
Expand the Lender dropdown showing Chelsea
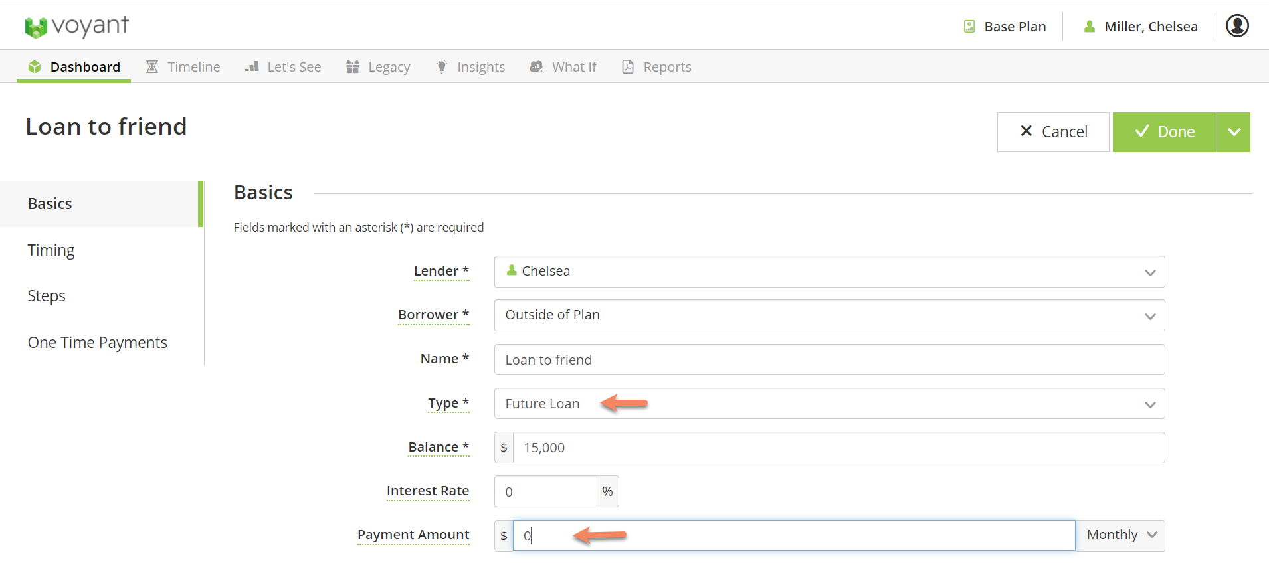[829, 272]
